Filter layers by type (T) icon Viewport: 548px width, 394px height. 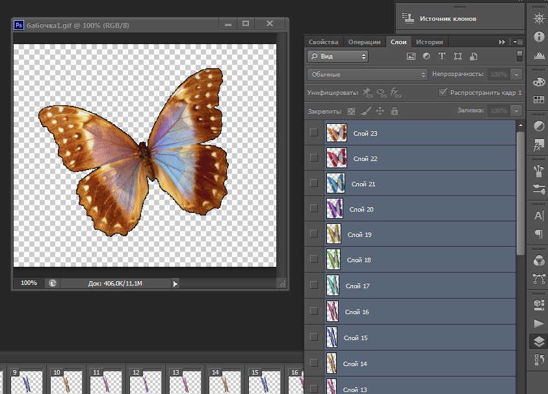[x=442, y=56]
